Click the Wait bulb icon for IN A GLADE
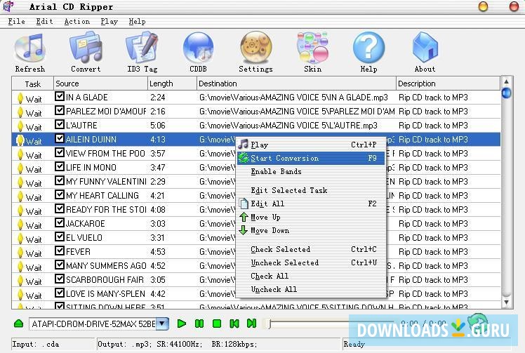Screen dimensions: 525x353 point(20,98)
